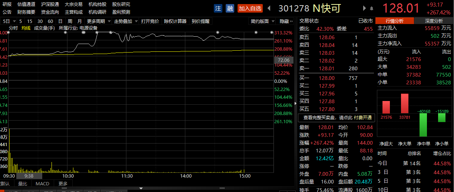Open the 简约版面 layout dropdown
Image resolution: width=454 pixels, height=192 pixels.
coord(262,21)
